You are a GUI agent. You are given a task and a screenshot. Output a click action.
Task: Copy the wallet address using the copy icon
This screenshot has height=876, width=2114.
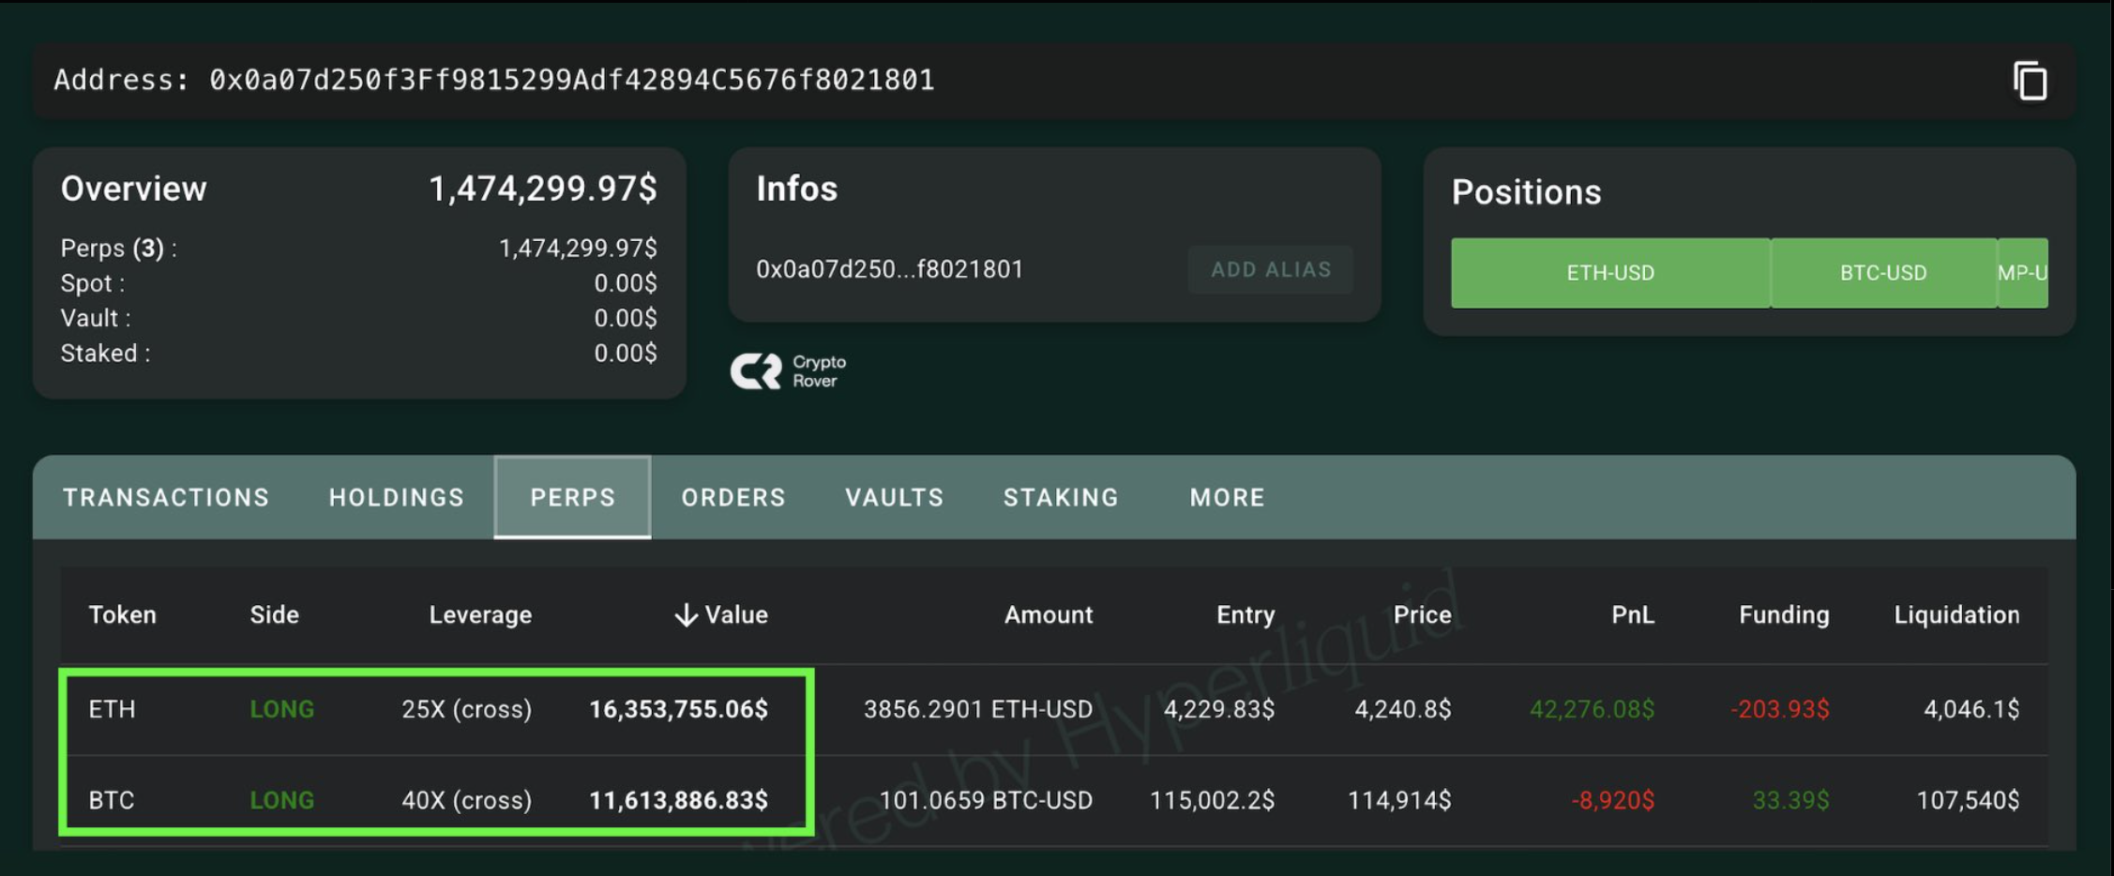pos(2031,81)
